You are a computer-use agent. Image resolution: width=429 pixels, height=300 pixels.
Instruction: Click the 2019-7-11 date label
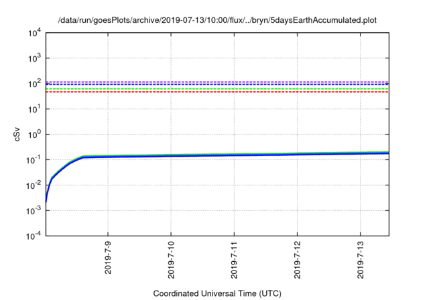coord(234,260)
